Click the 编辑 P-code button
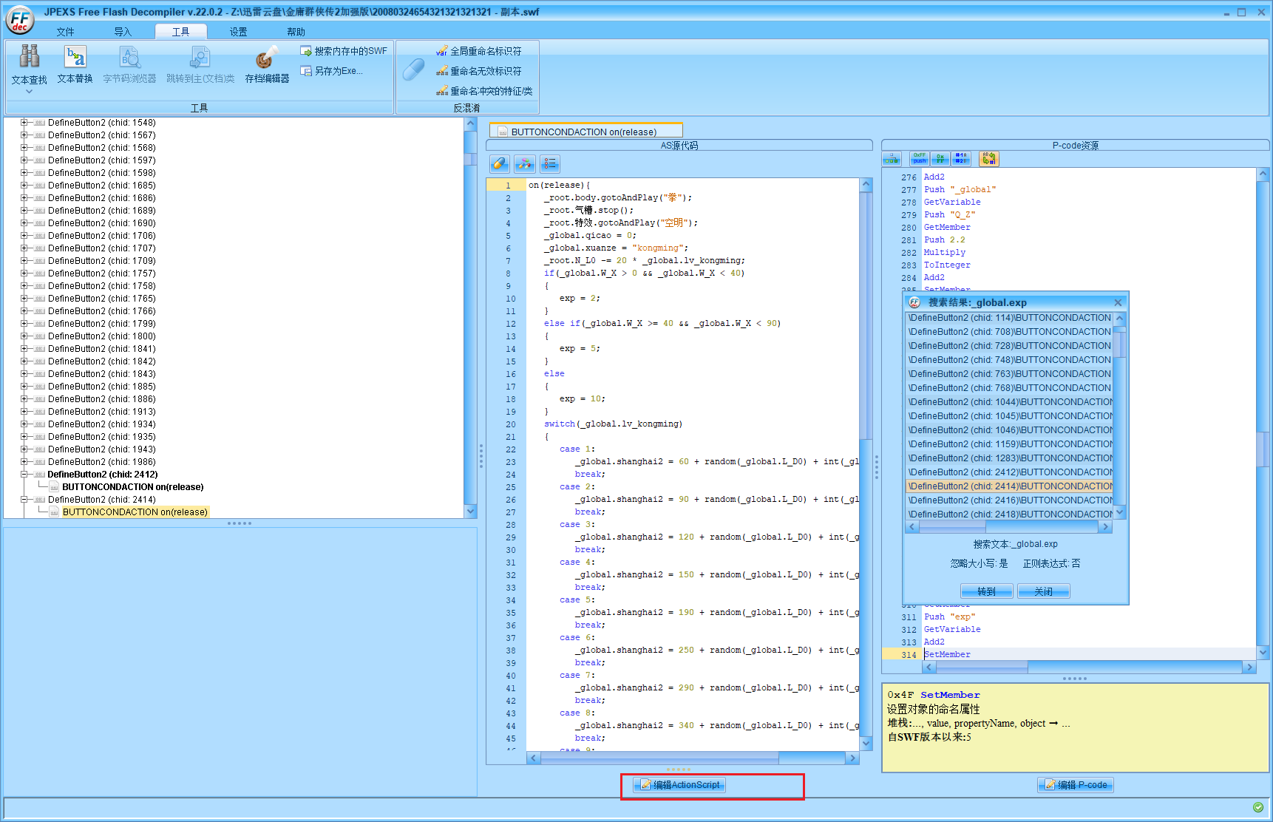This screenshot has height=822, width=1273. click(1076, 785)
